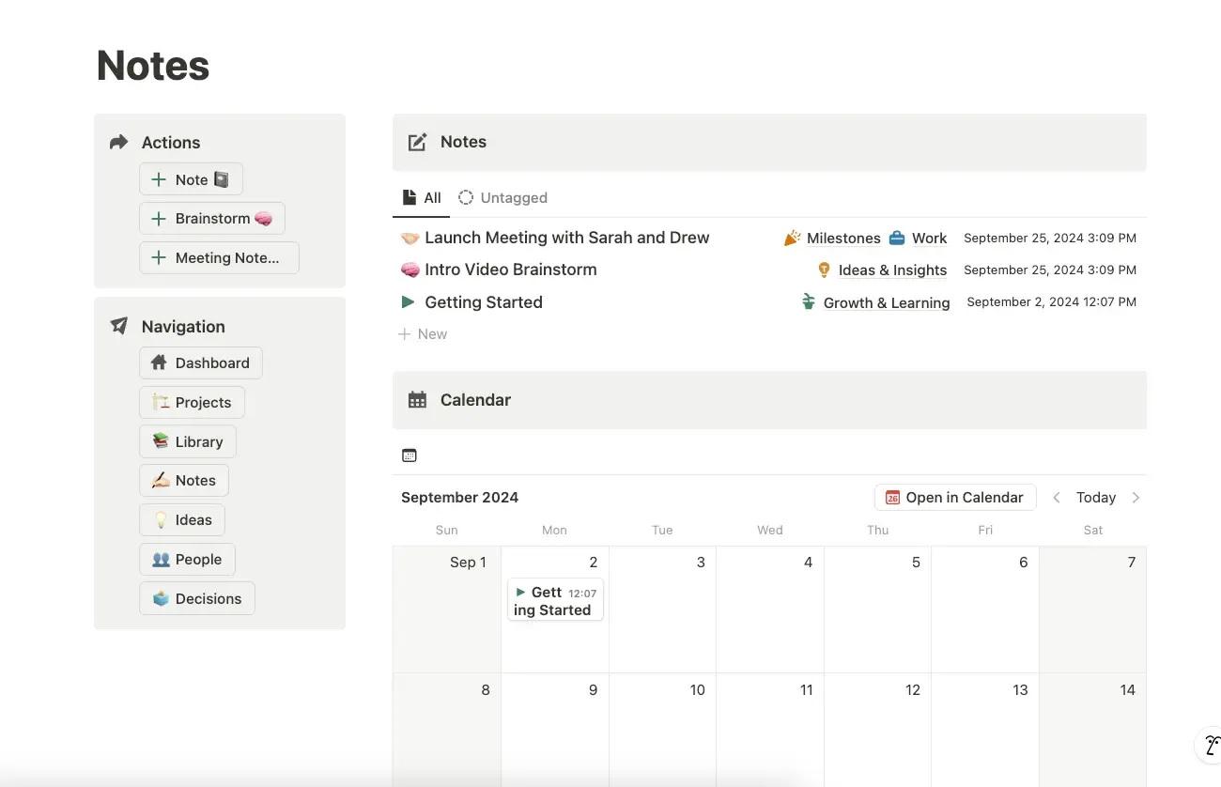Jump to Today in calendar
Screen dimensions: 1221x787
[1096, 498]
